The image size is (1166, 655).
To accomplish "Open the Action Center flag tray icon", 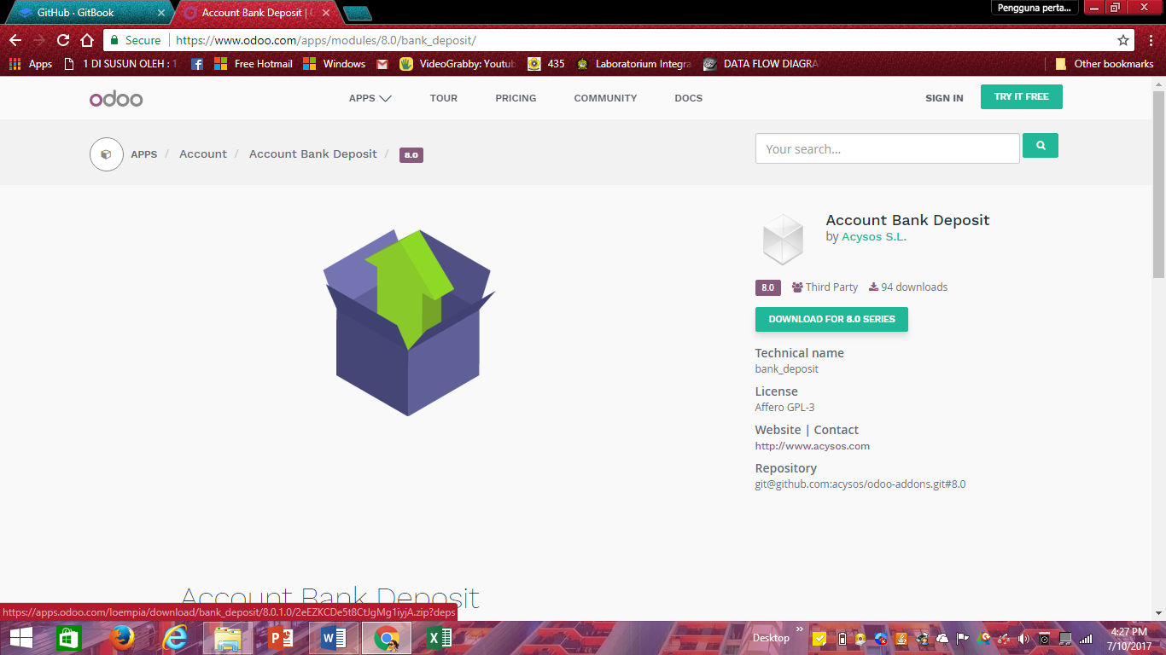I will point(963,638).
